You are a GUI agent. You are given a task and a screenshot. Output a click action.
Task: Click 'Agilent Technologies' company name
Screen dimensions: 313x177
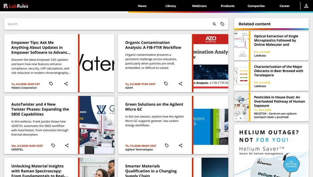[x=139, y=149]
